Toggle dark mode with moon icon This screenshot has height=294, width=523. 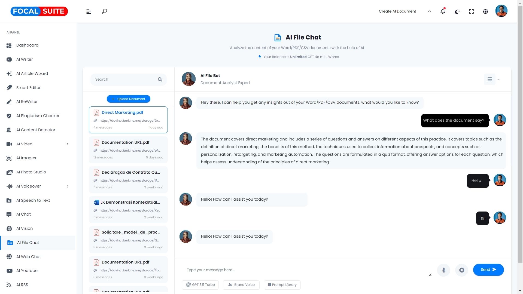point(457,11)
